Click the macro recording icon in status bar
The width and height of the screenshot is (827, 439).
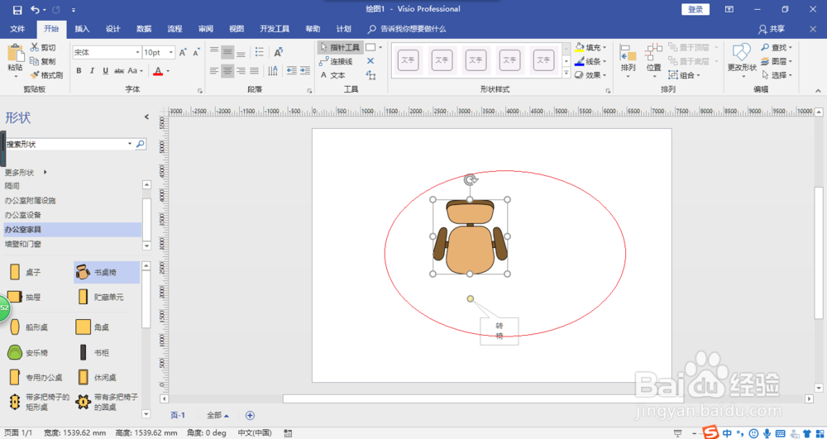[288, 433]
